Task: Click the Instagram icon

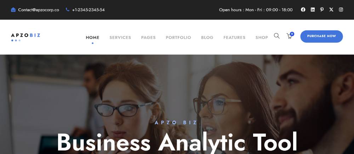Action: [341, 10]
